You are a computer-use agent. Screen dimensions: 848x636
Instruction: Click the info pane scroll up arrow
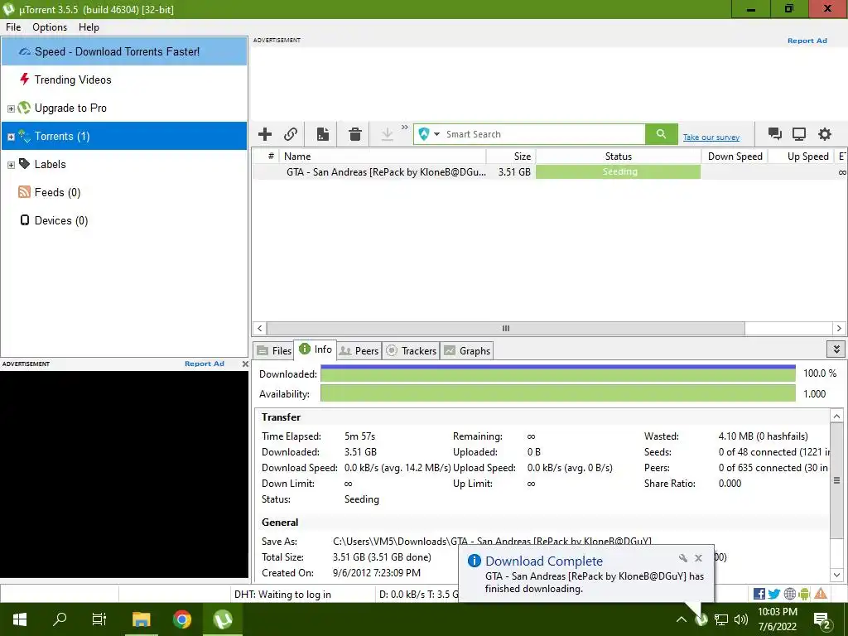click(836, 416)
